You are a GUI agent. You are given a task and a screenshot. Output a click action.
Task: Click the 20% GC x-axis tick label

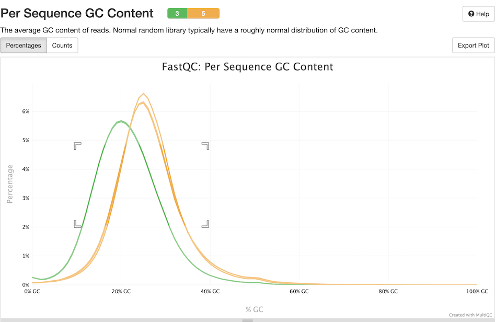[121, 291]
